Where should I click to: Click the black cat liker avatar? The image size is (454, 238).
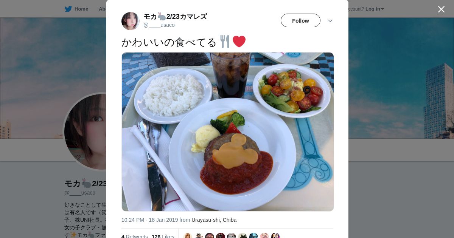243,236
